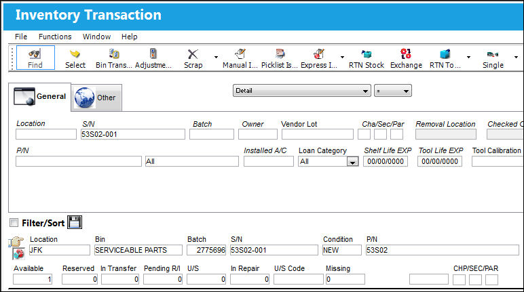Click the Location search input field
Image resolution: width=524 pixels, height=292 pixels.
(46, 134)
